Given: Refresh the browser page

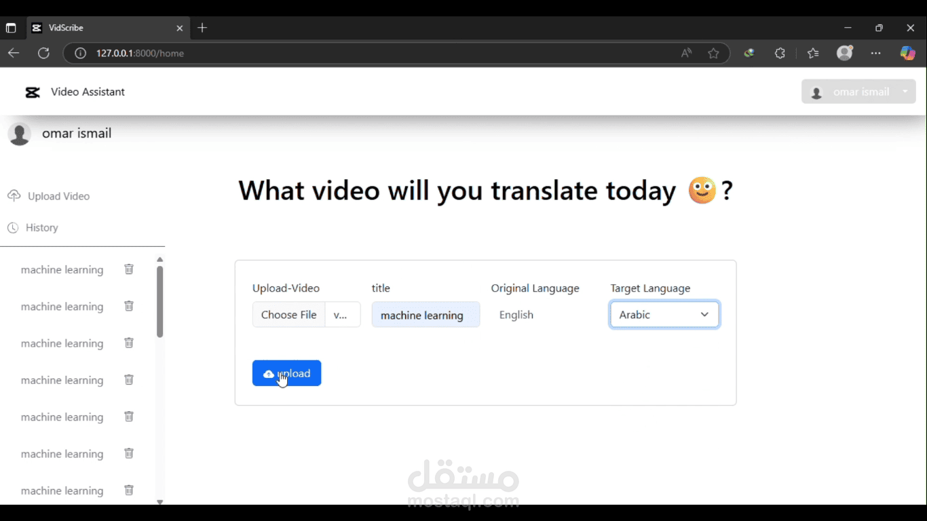Looking at the screenshot, I should (44, 53).
